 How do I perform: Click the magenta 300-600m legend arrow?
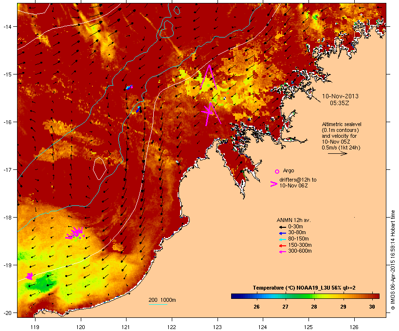pyautogui.click(x=282, y=252)
